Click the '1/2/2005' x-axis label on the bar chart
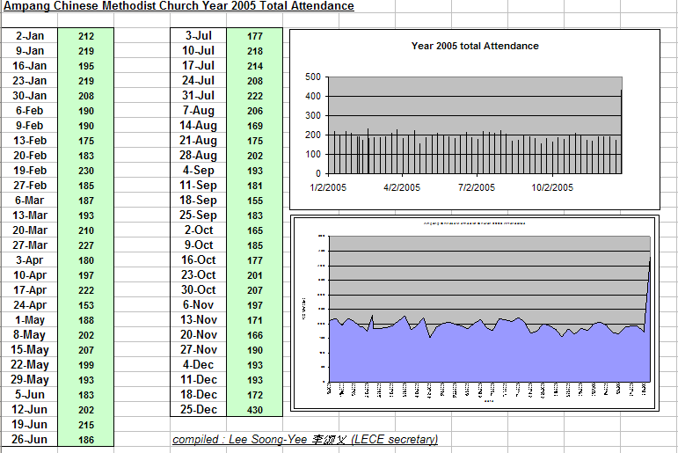 [328, 187]
